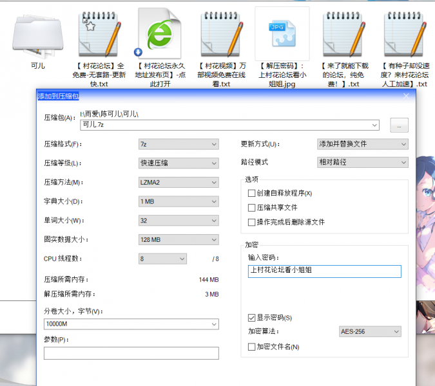The width and height of the screenshot is (435, 386).
Task: Click the / 8 thread count text
Action: click(215, 259)
